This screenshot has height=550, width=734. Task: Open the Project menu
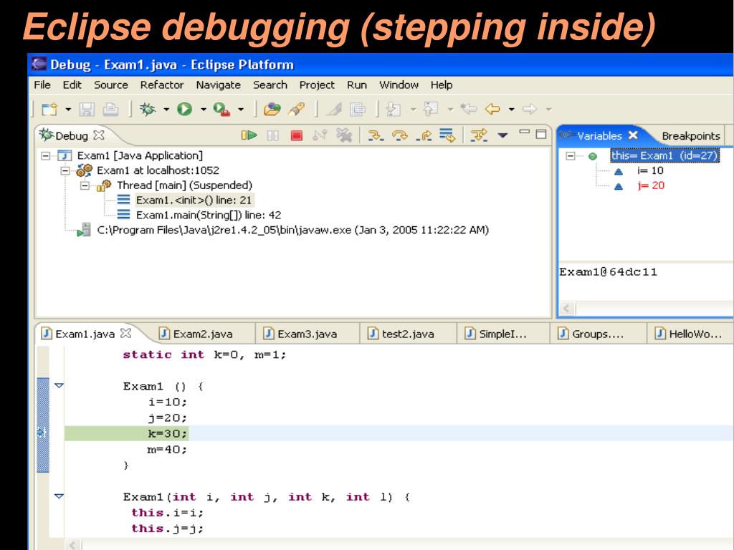pos(317,85)
